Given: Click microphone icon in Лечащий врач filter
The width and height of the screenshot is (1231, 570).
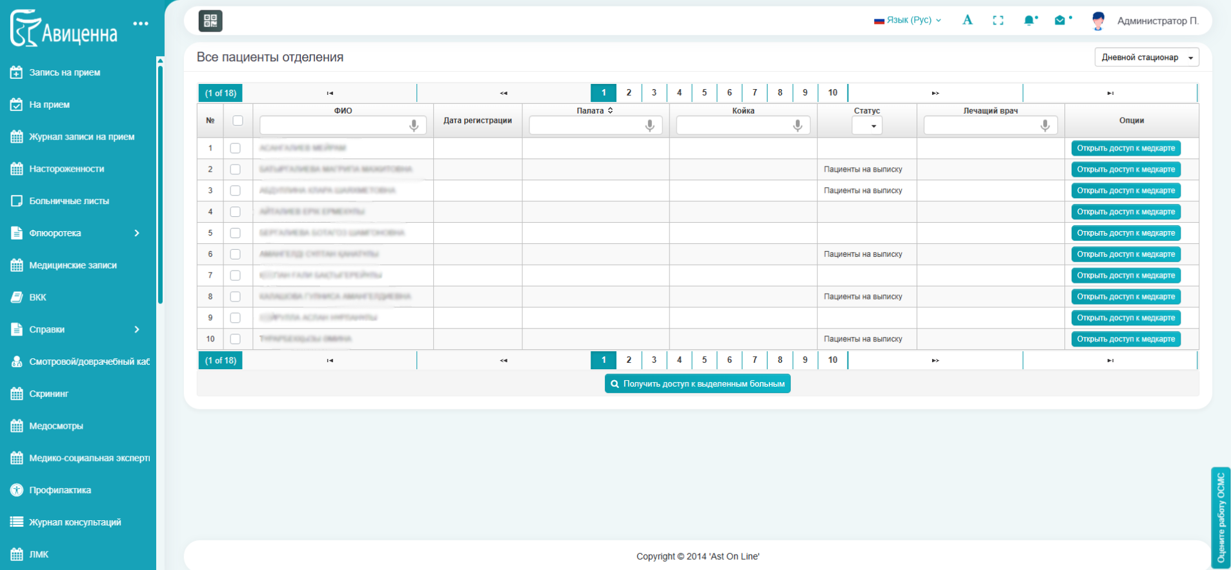Looking at the screenshot, I should point(1044,126).
